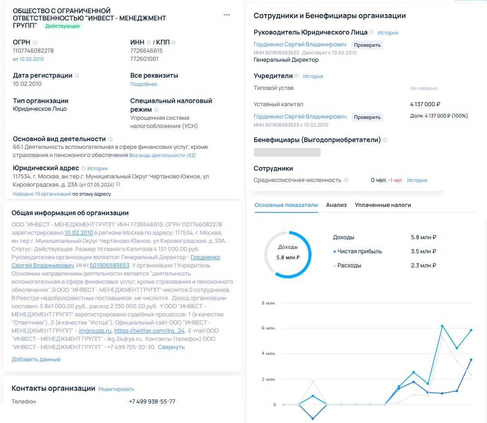487x423 pixels.
Task: Open the info tooltip next to ОГРН
Action: point(34,42)
